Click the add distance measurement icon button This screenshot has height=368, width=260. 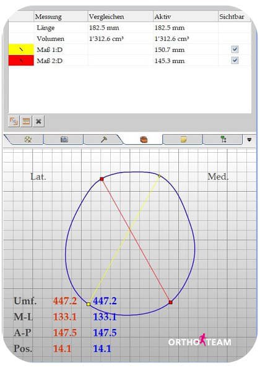click(x=14, y=121)
